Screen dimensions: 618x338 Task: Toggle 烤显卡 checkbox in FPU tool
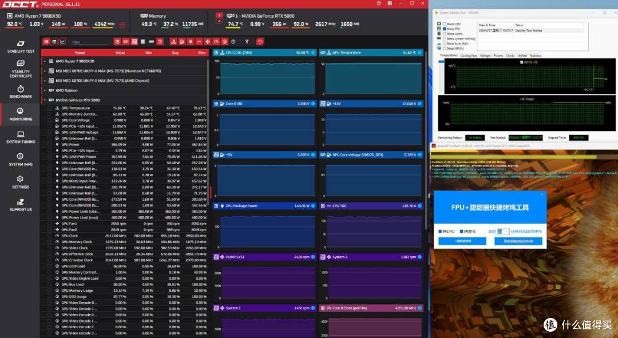click(x=462, y=231)
